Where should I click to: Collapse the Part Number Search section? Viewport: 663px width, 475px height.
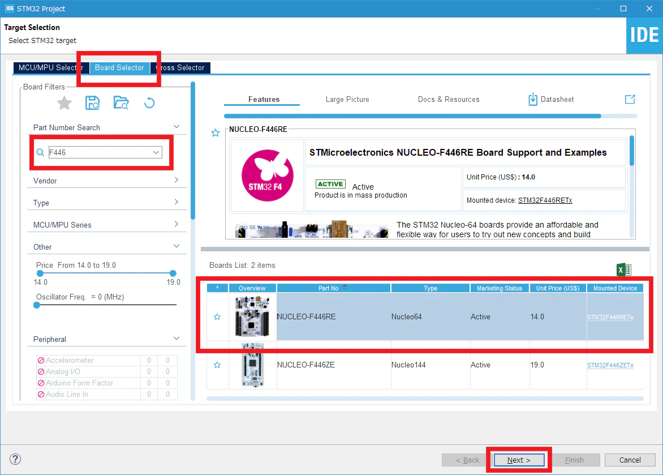(176, 127)
